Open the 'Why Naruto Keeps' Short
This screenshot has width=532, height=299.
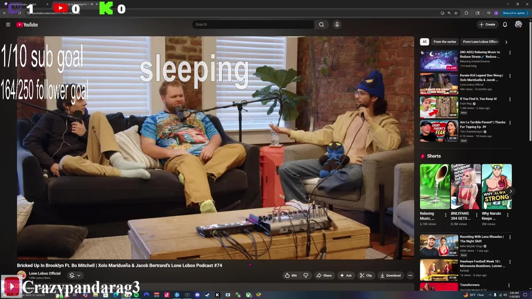coord(497,186)
